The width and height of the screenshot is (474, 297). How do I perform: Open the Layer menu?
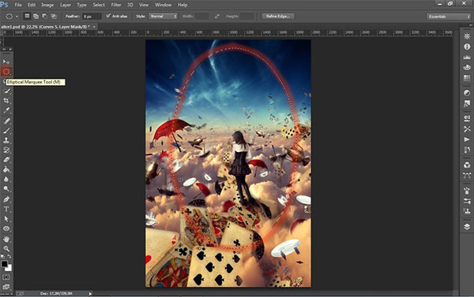(x=66, y=5)
